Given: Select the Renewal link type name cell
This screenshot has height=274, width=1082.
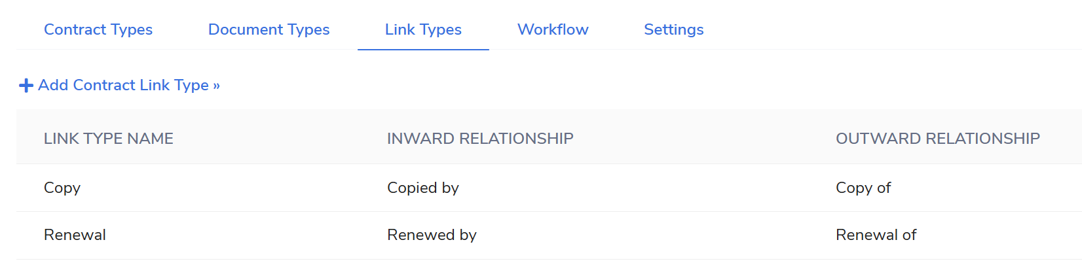Looking at the screenshot, I should pos(75,235).
